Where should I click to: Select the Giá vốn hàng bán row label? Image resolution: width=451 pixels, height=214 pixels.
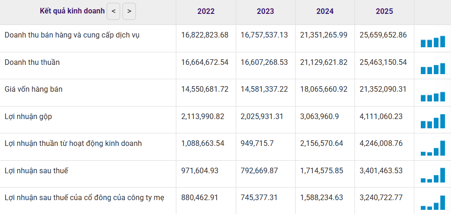[33, 89]
